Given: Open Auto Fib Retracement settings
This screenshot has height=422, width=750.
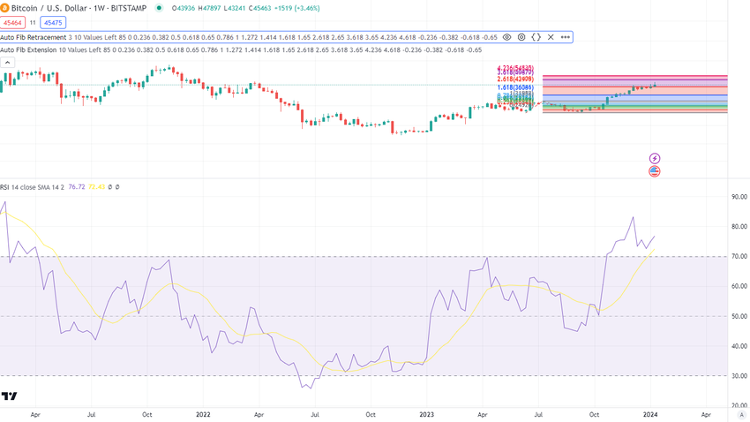Looking at the screenshot, I should tap(521, 37).
